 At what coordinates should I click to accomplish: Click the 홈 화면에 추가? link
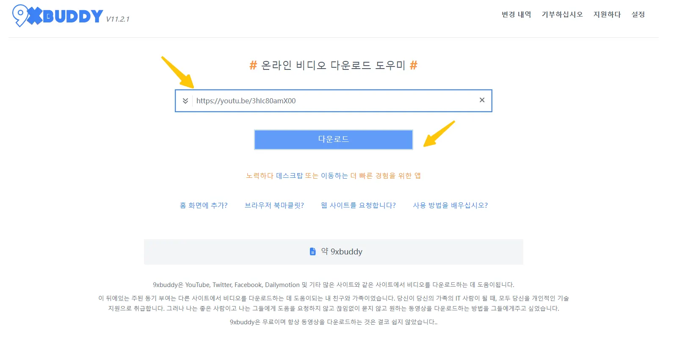pyautogui.click(x=204, y=205)
